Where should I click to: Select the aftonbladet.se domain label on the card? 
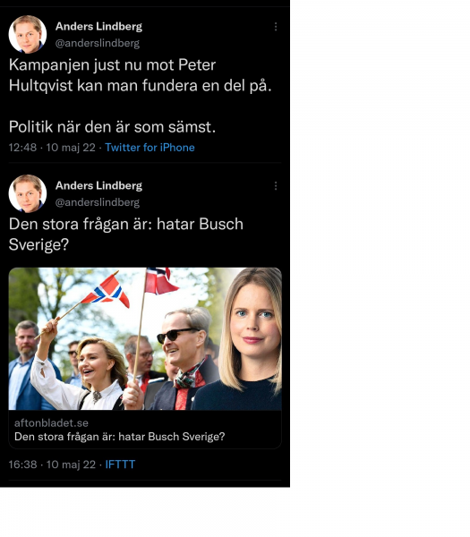point(51,423)
